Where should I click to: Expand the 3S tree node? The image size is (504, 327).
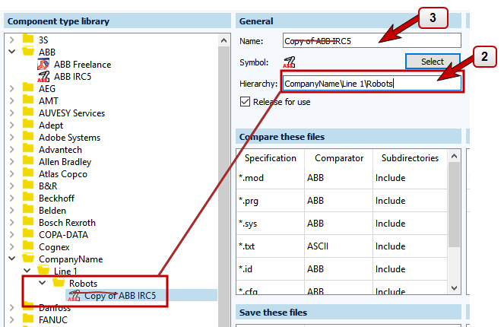(x=12, y=40)
